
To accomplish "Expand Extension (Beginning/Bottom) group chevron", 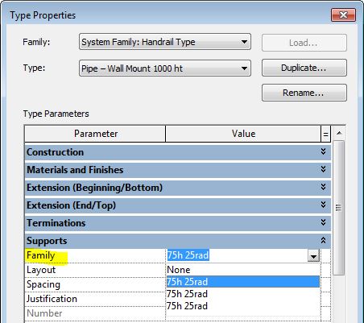I will point(324,187).
